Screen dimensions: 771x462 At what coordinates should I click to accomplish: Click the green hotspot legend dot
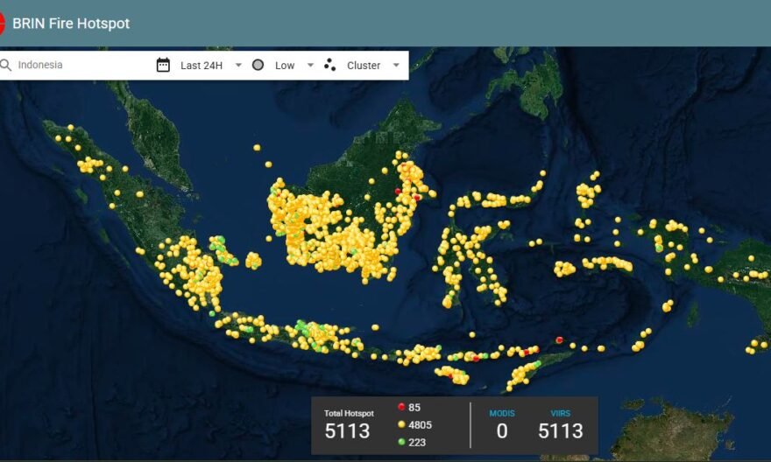[x=401, y=442]
